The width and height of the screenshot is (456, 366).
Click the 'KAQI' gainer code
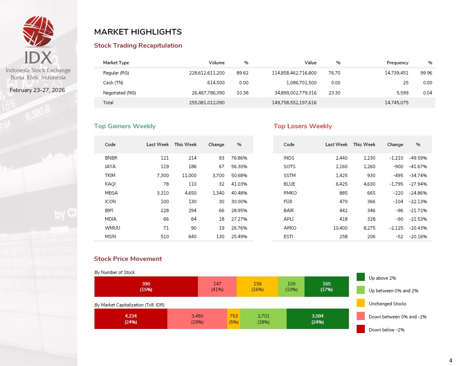tap(110, 184)
